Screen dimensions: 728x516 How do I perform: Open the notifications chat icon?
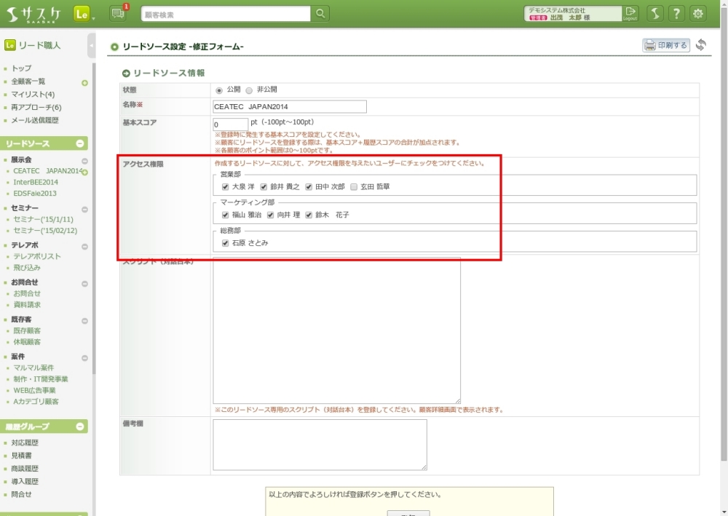tap(118, 13)
